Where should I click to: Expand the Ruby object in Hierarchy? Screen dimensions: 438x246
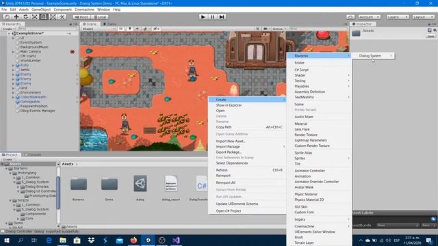pyautogui.click(x=13, y=66)
